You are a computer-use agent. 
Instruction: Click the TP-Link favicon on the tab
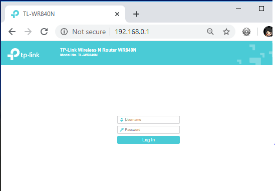(x=15, y=14)
